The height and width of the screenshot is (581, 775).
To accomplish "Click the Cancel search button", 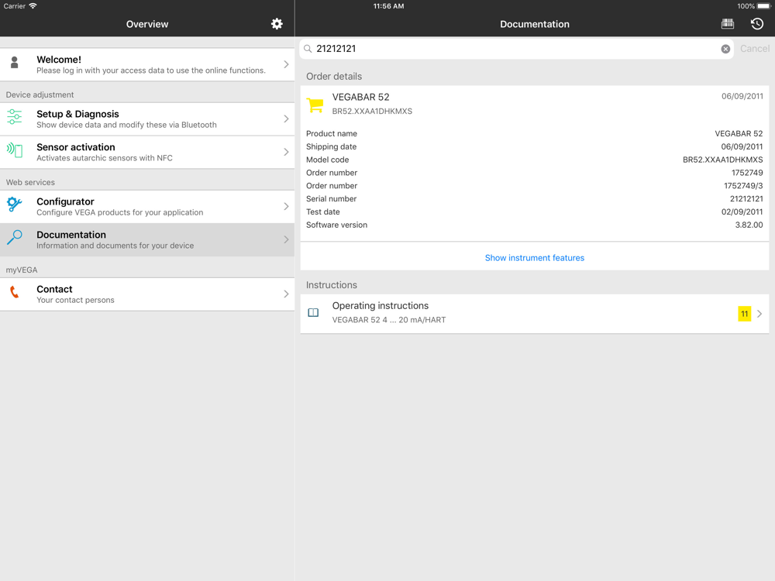I will coord(754,48).
